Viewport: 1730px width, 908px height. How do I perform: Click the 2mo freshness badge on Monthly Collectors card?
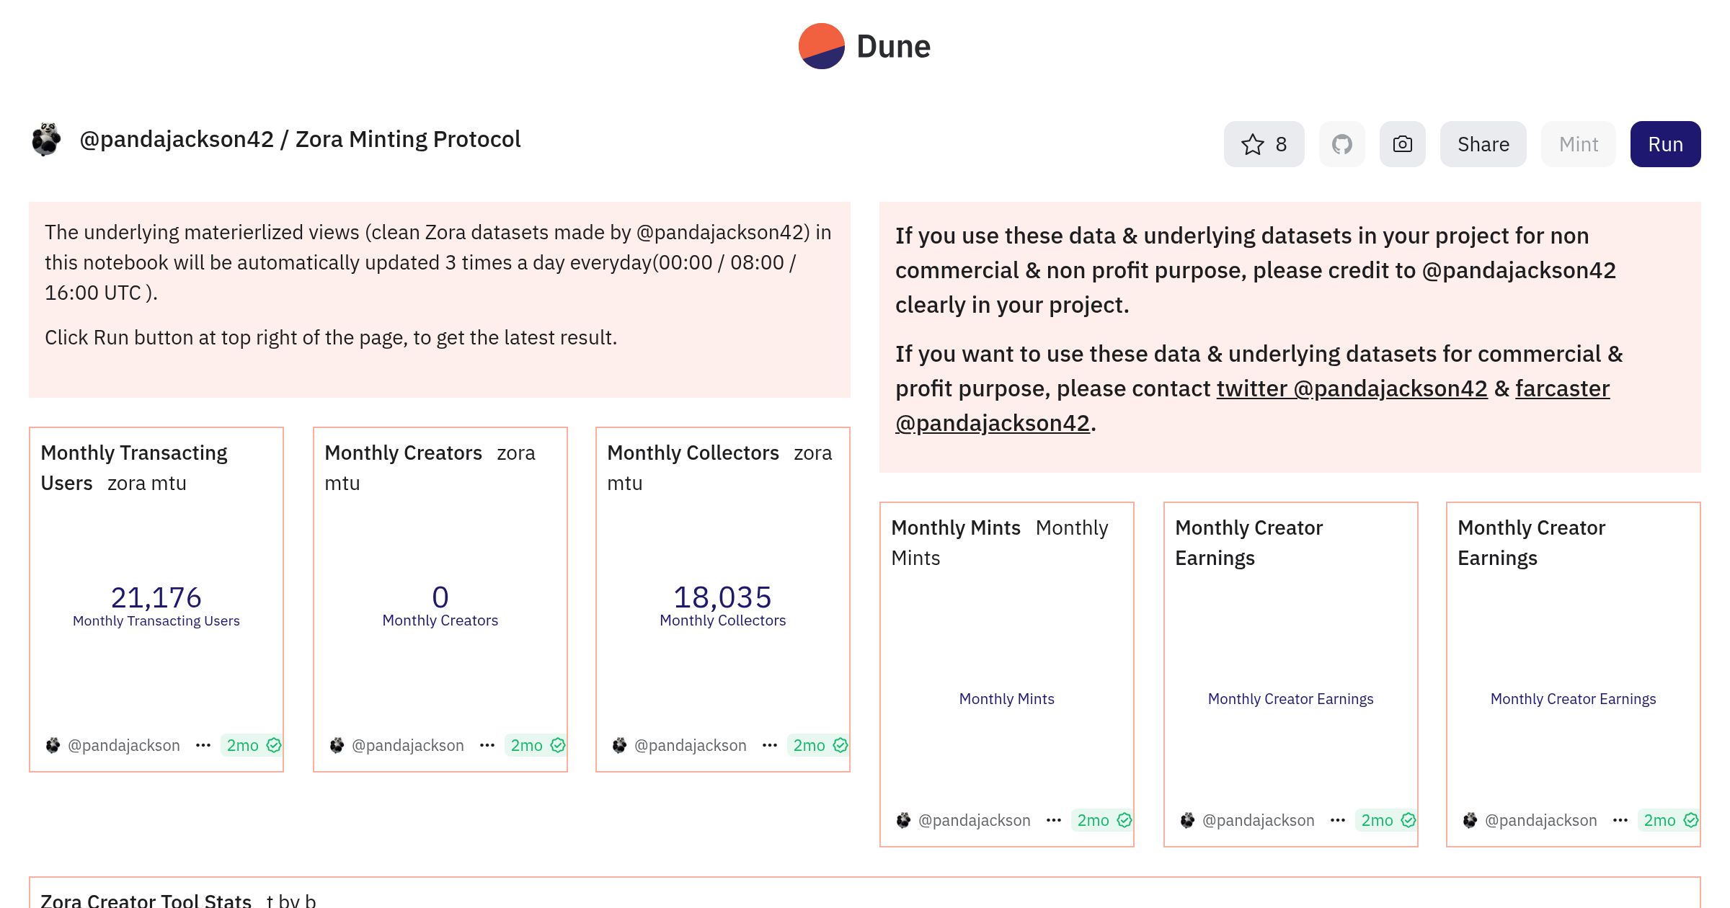(819, 745)
